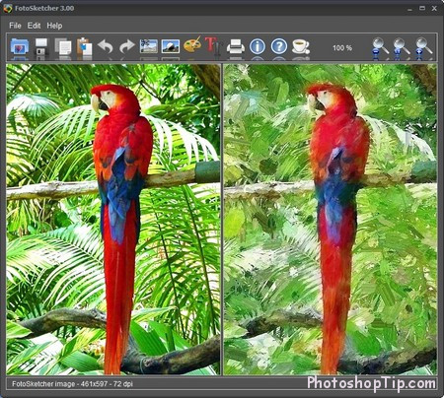Open help via the question mark icon
The width and height of the screenshot is (444, 398).
click(x=279, y=46)
